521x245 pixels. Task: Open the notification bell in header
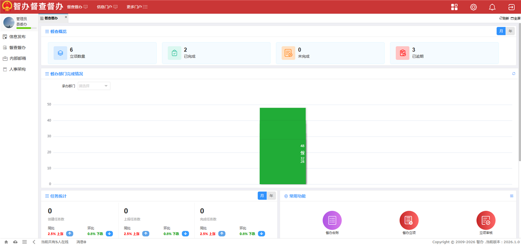tap(492, 7)
